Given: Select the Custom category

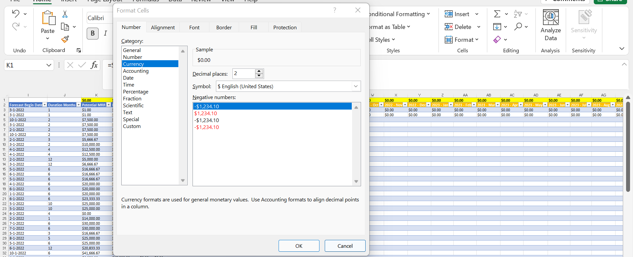Looking at the screenshot, I should [150, 126].
